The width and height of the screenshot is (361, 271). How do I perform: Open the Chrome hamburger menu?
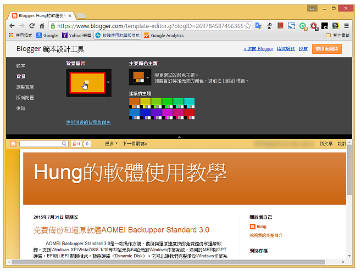tap(346, 26)
